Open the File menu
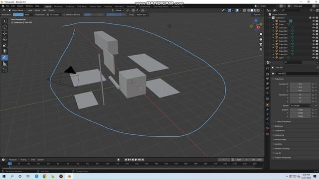This screenshot has height=179, width=319. 7,6
